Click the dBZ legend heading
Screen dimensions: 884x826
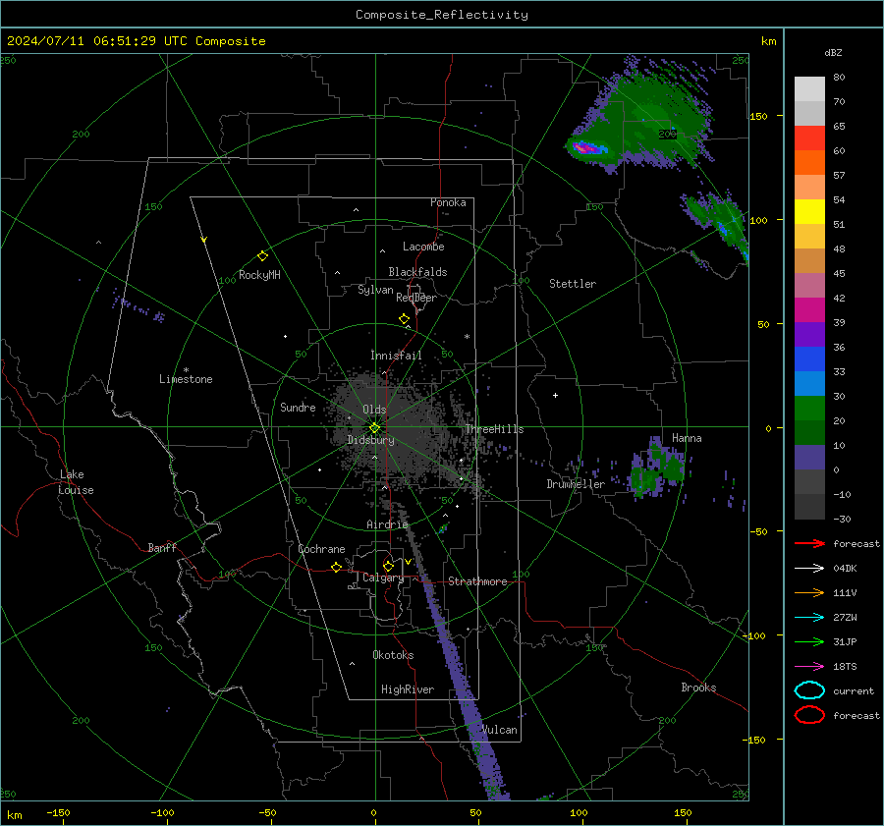pyautogui.click(x=833, y=52)
